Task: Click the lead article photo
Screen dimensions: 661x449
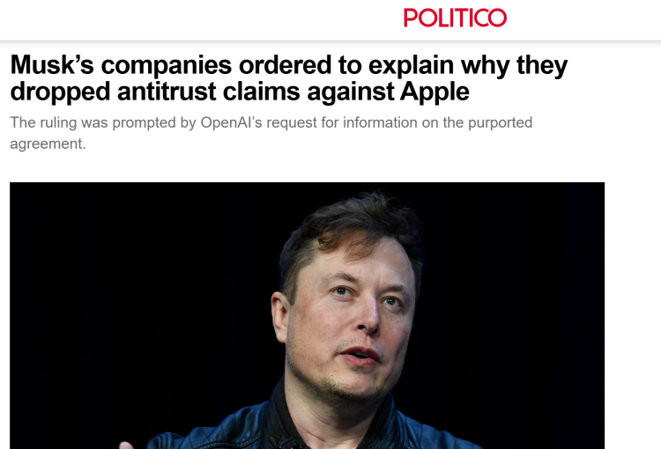Action: (307, 315)
